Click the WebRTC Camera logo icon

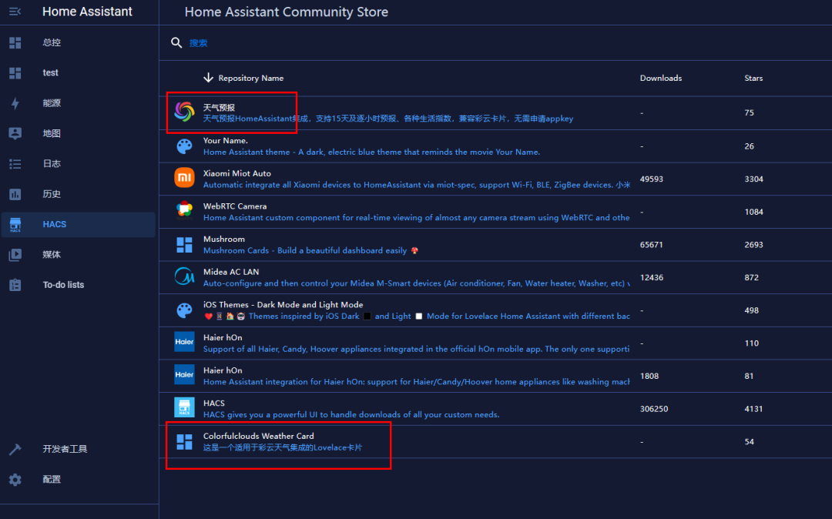(x=184, y=210)
